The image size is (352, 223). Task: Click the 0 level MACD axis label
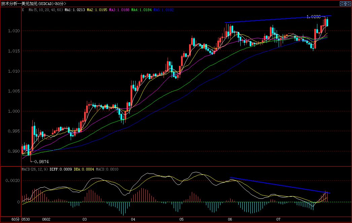[19, 202]
